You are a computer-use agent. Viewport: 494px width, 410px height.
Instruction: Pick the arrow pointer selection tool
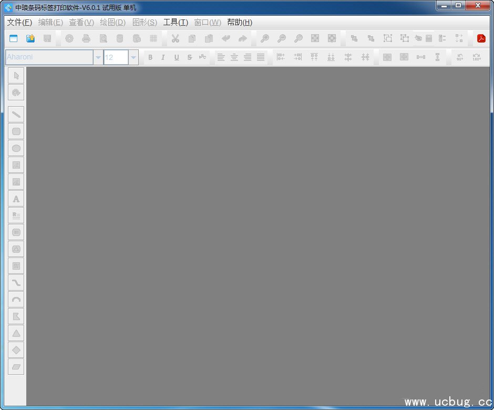16,76
